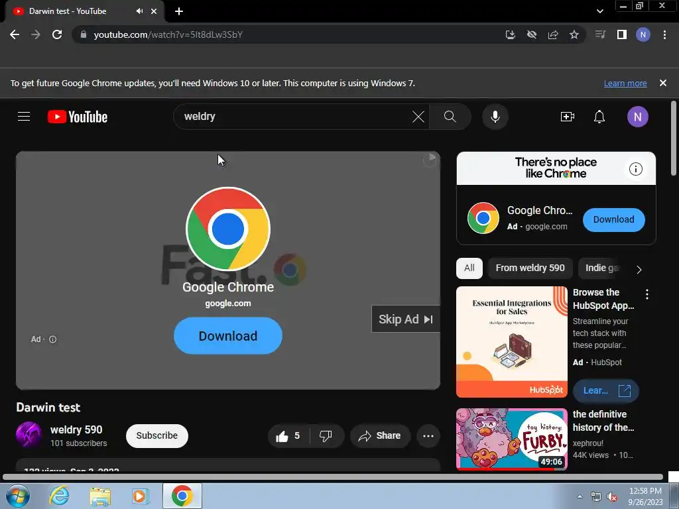Share the Darwin test video
Image resolution: width=679 pixels, height=509 pixels.
[x=380, y=436]
